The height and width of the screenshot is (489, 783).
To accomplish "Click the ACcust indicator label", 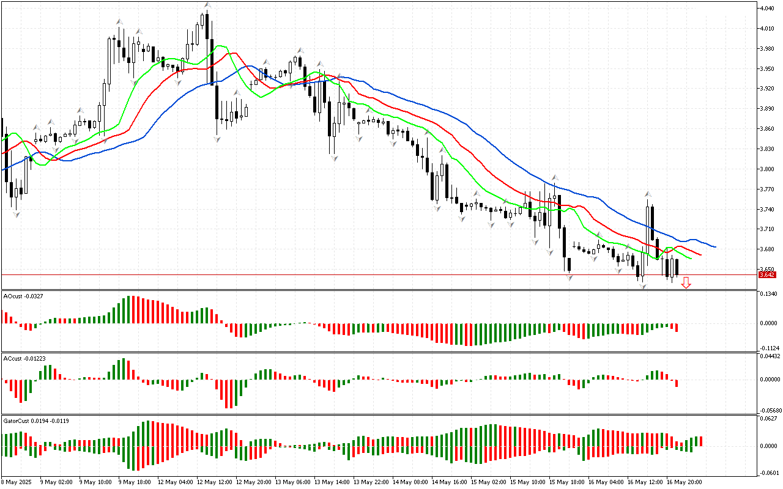I will click(x=21, y=358).
